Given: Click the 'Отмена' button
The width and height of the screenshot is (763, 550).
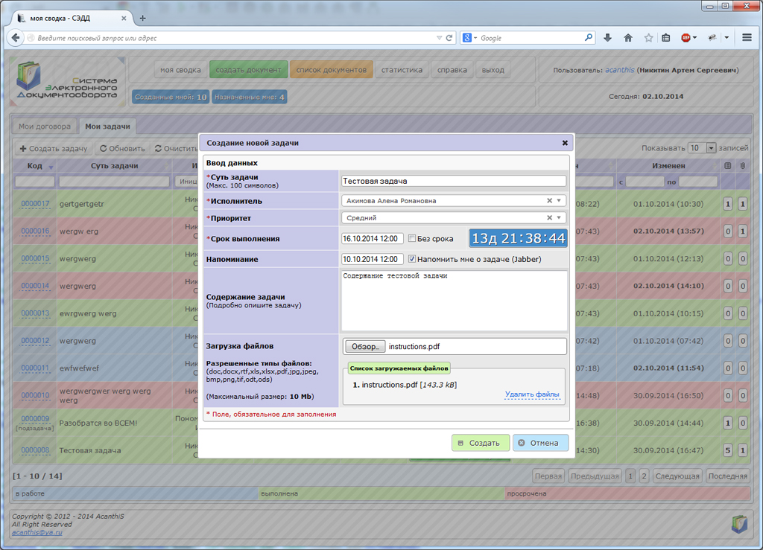Looking at the screenshot, I should coord(540,443).
